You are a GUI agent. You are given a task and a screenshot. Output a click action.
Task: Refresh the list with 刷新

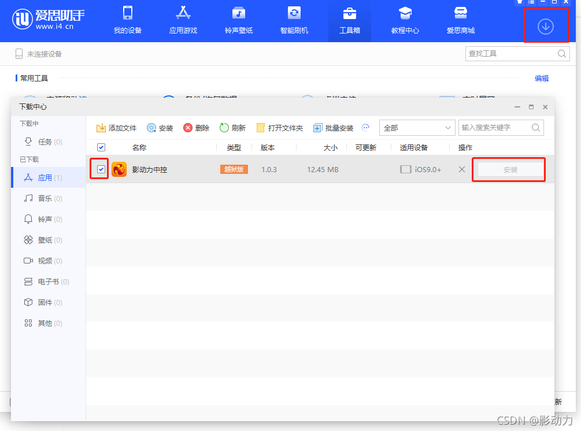click(233, 128)
